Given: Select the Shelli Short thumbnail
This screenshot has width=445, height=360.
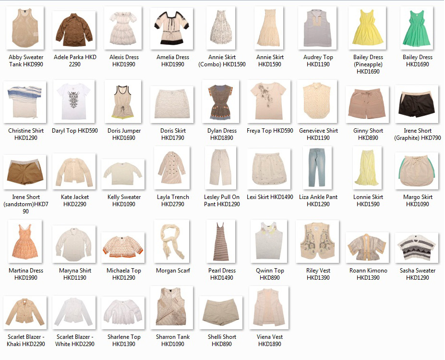Looking at the screenshot, I should pyautogui.click(x=221, y=312).
